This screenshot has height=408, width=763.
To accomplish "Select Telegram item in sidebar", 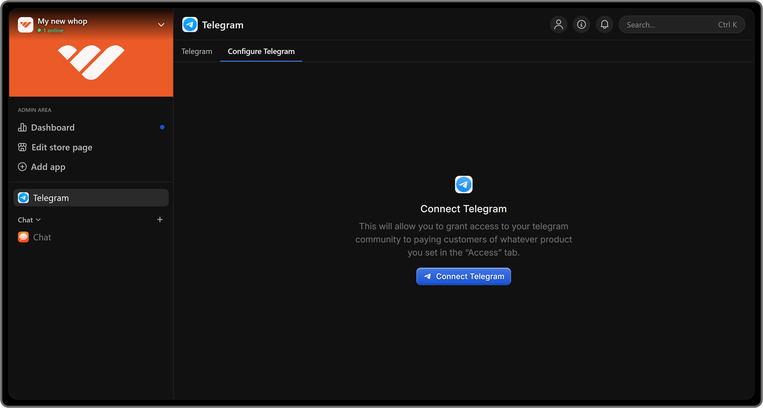I will tap(91, 198).
